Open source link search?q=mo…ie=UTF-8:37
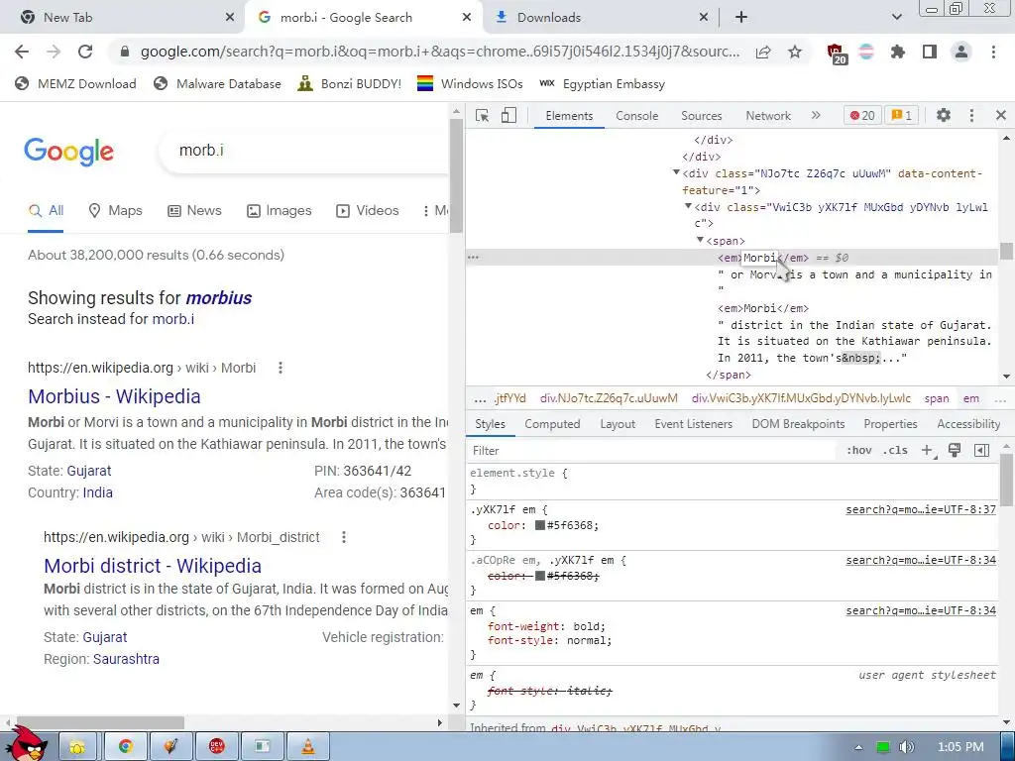Image resolution: width=1015 pixels, height=761 pixels. tap(921, 510)
